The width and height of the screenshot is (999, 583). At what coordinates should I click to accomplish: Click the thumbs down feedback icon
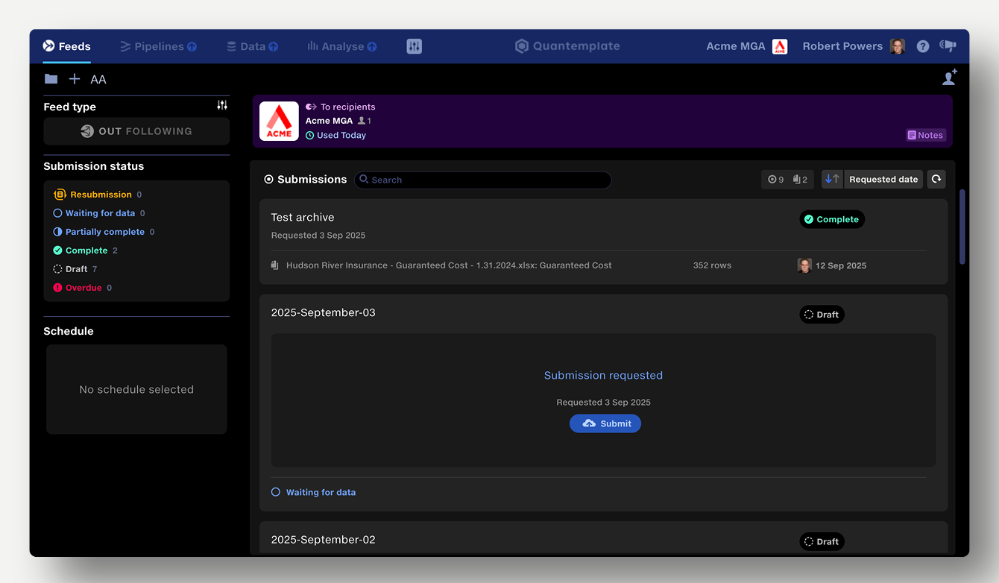click(948, 46)
